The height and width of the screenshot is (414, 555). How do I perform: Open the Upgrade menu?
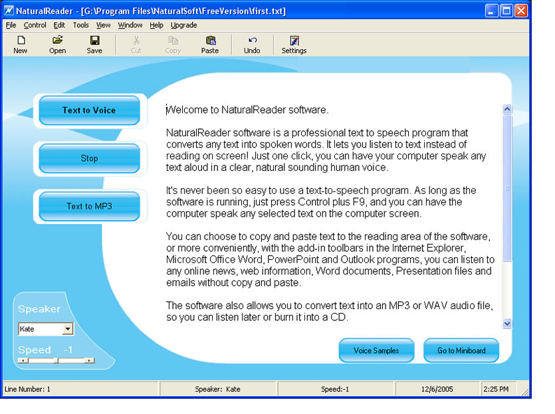tap(183, 25)
